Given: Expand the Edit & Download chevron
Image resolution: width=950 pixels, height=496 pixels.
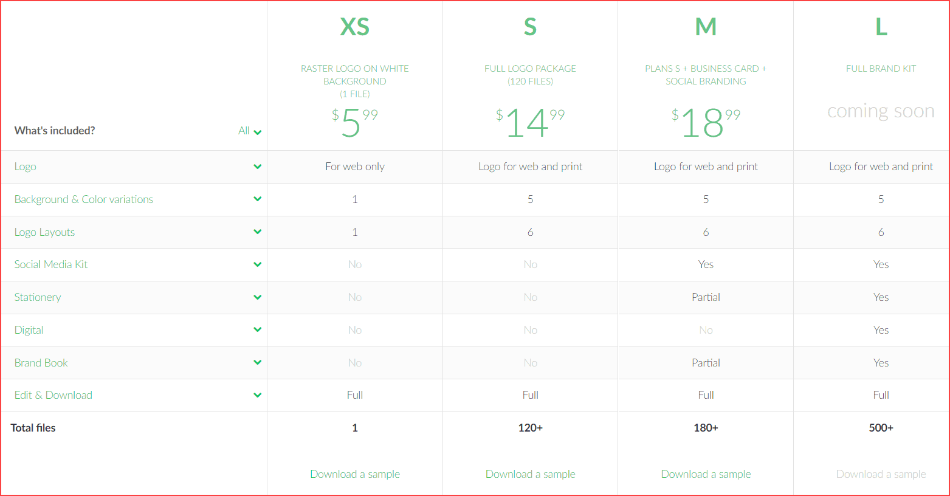Looking at the screenshot, I should pyautogui.click(x=258, y=395).
